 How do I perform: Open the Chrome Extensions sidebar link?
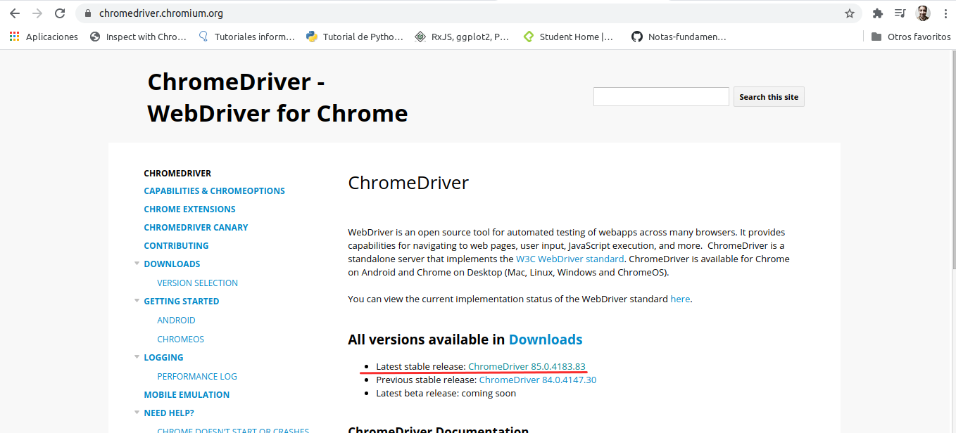click(189, 209)
